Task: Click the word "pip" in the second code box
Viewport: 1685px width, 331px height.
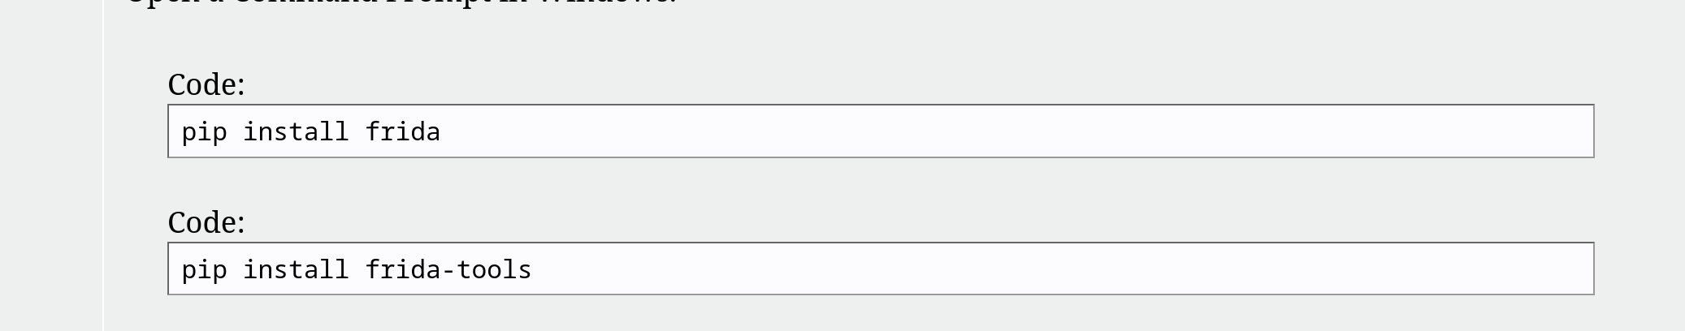Action: [x=204, y=269]
